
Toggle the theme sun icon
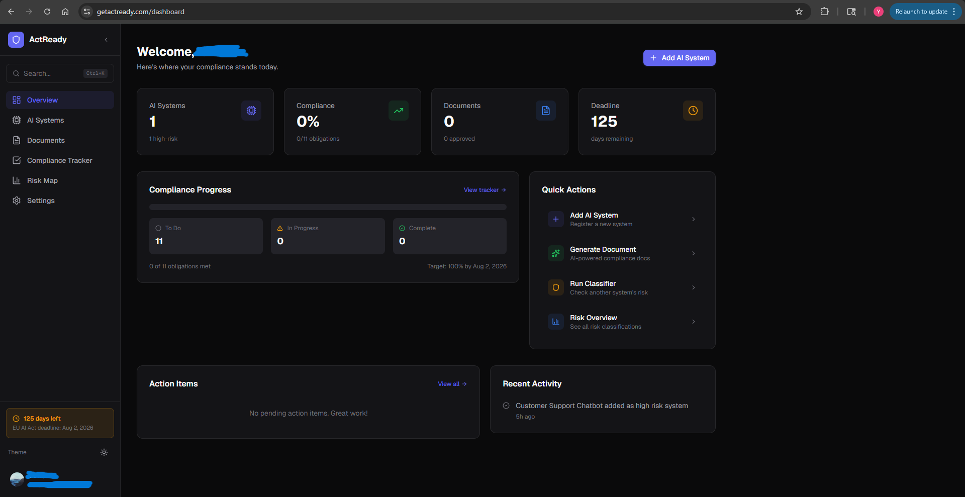pos(104,452)
